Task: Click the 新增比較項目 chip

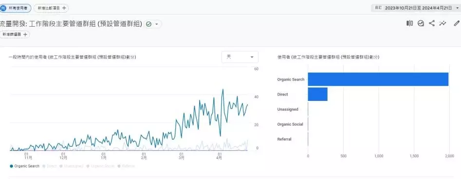Action: (51, 8)
